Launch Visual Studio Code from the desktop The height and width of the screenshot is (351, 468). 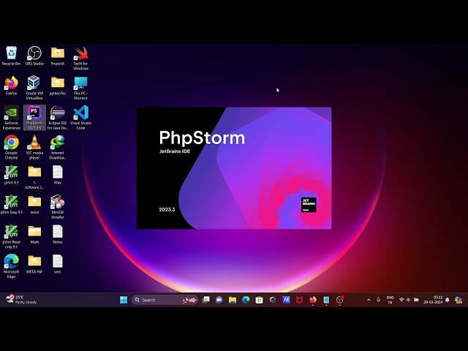pos(81,117)
